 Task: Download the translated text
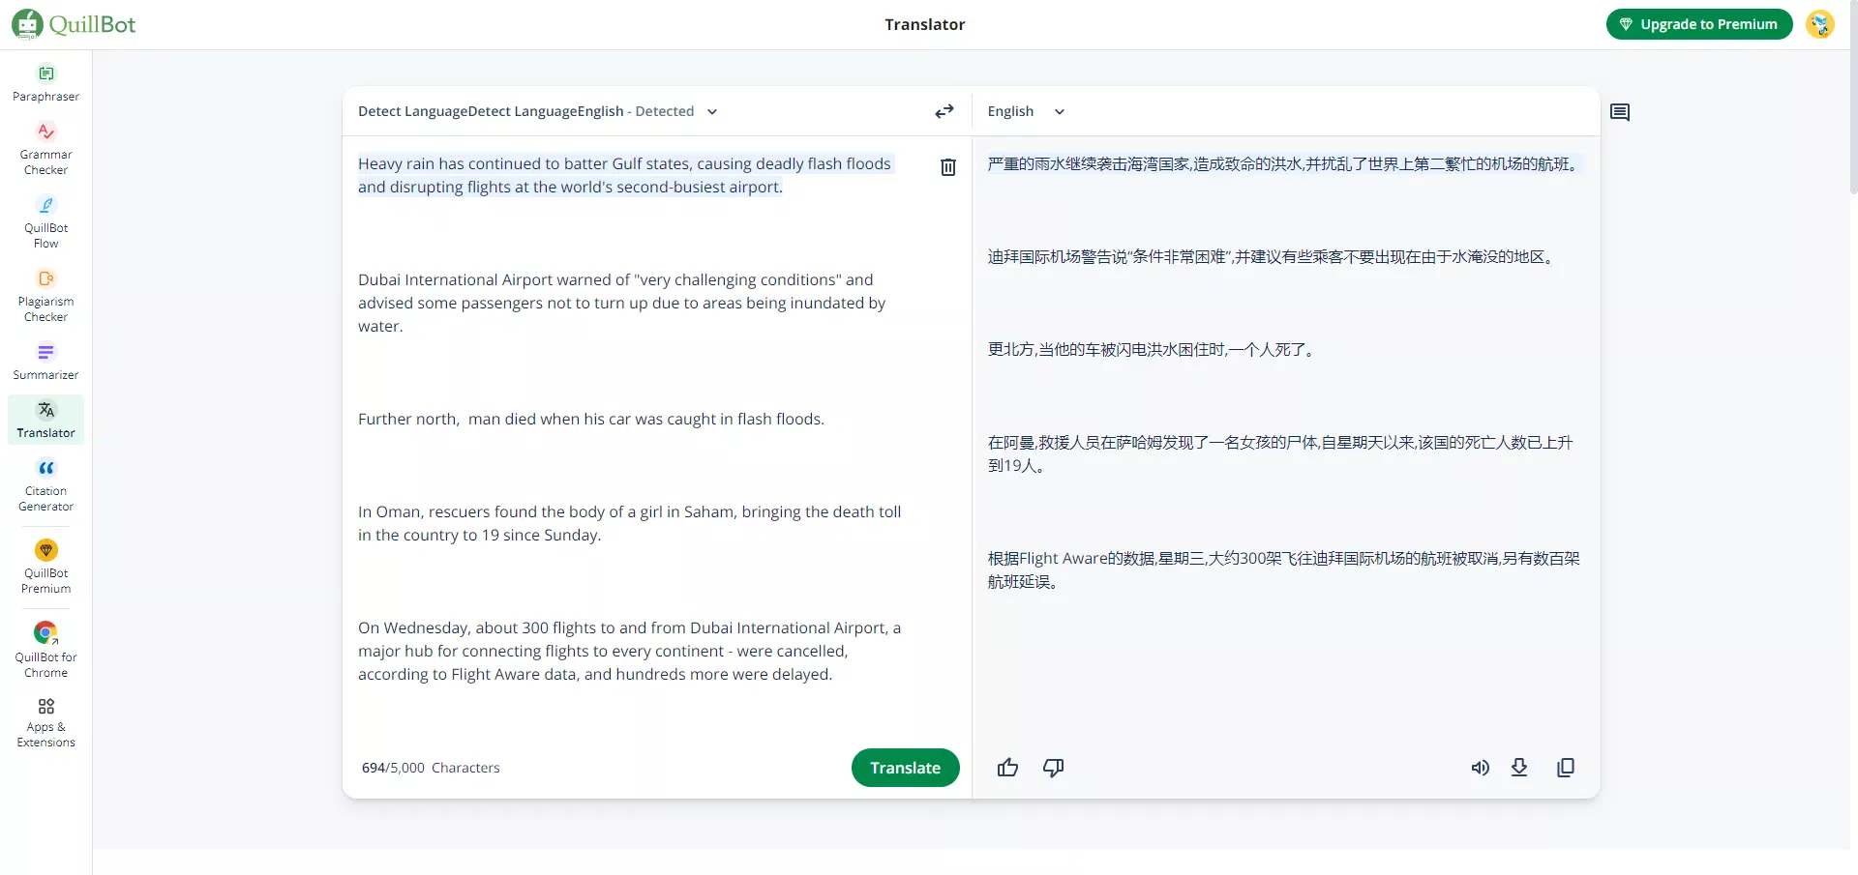pyautogui.click(x=1519, y=768)
